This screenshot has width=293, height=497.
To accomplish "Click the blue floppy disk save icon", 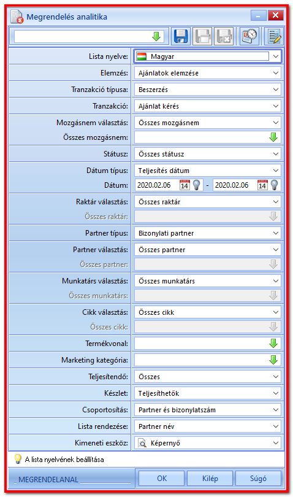I will tap(181, 36).
